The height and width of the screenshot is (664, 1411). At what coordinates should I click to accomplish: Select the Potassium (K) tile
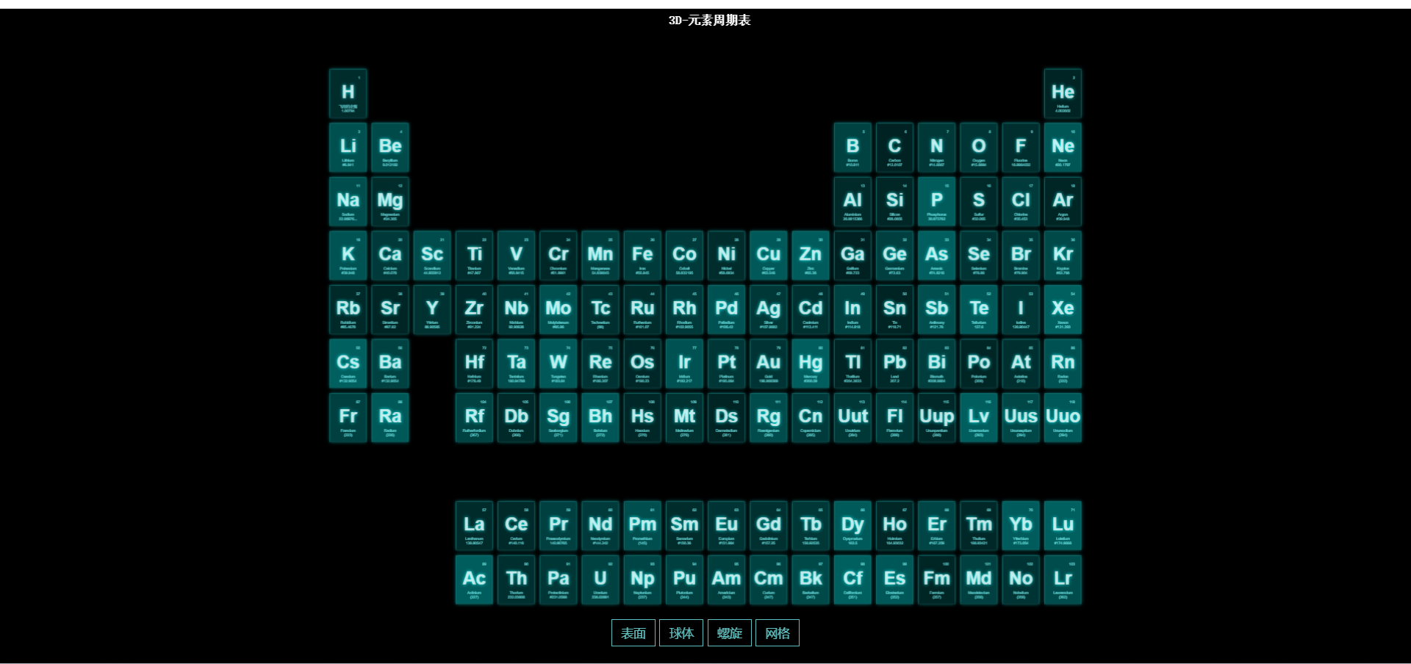point(348,256)
